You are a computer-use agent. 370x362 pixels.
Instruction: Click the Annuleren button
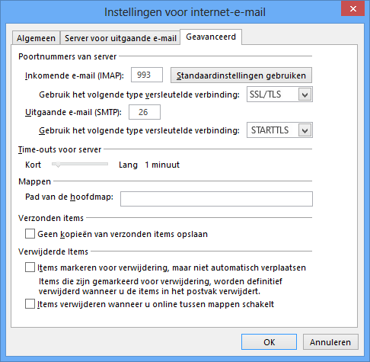coord(330,342)
